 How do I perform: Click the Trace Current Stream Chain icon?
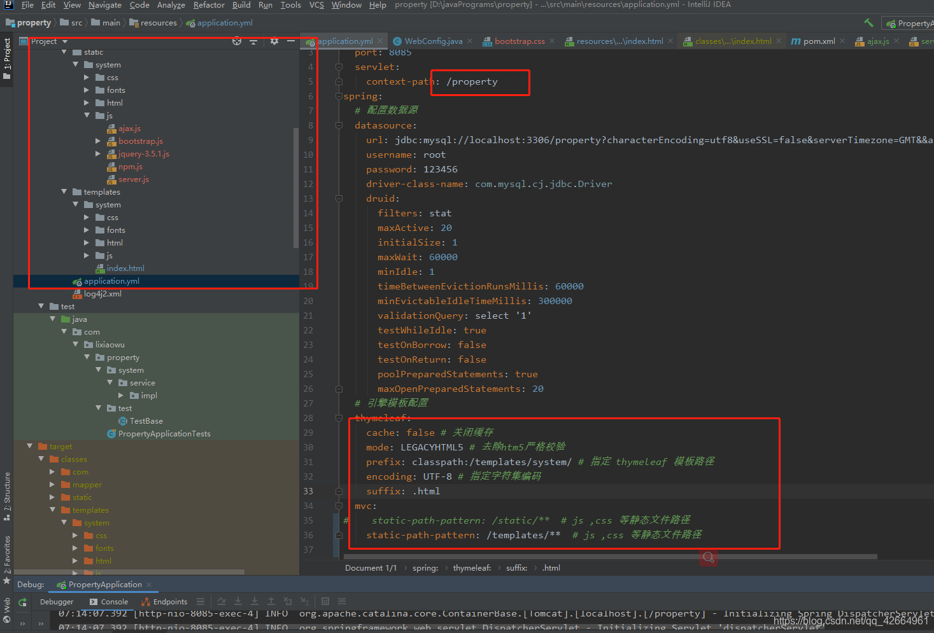342,601
